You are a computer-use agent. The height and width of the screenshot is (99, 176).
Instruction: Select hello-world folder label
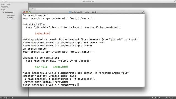[9, 12]
